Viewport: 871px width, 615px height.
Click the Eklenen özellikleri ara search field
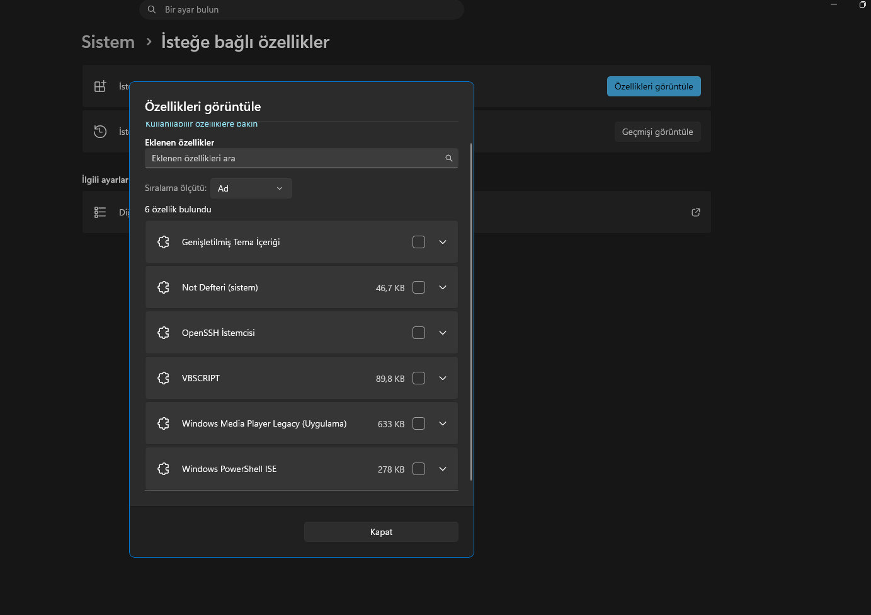click(301, 158)
